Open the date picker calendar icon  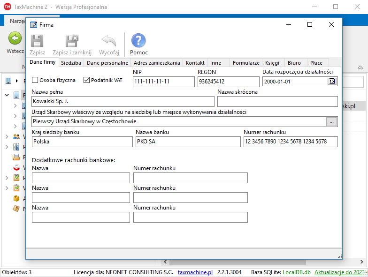point(332,81)
